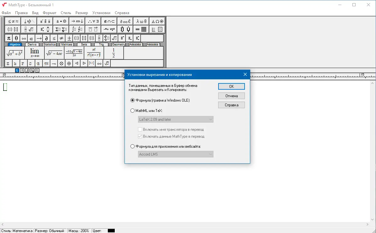Open the Вид menu
Screen dimensions: 376x233
(x=35, y=13)
